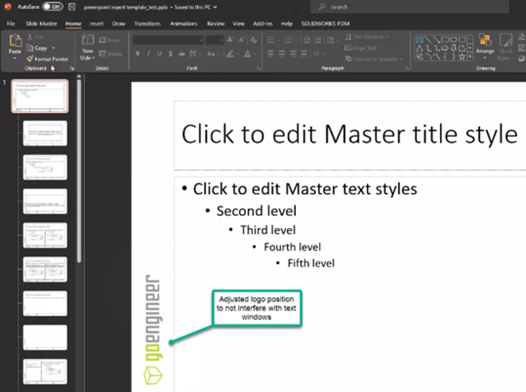526x392 pixels.
Task: Toggle AutoSave switch
Action: click(53, 6)
